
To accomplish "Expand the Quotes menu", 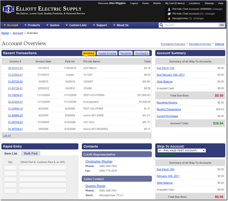I will coord(53,25).
